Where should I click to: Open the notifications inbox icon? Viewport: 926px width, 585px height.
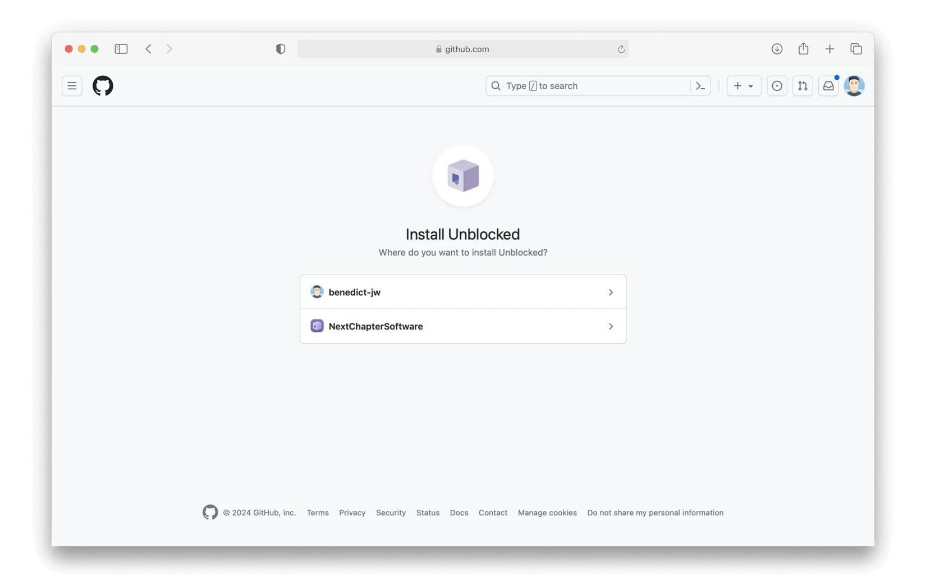coord(828,86)
